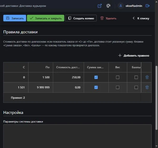
Task: Uncheck Сумма заказа for the 1 501 rule
Action: click(96, 87)
